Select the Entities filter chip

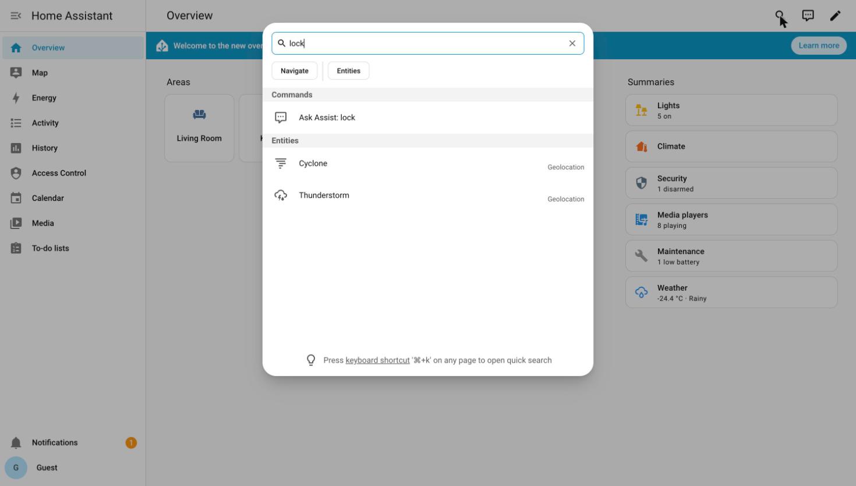(x=348, y=71)
